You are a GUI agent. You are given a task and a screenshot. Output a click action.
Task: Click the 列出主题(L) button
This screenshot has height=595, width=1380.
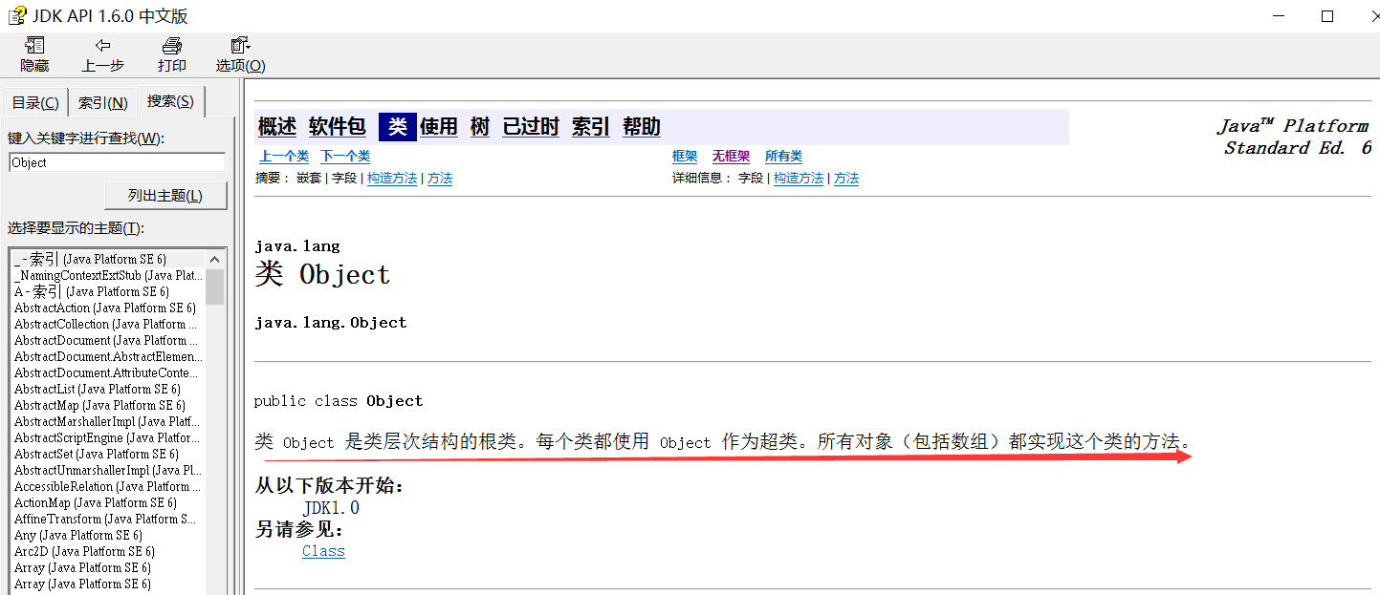tap(165, 196)
